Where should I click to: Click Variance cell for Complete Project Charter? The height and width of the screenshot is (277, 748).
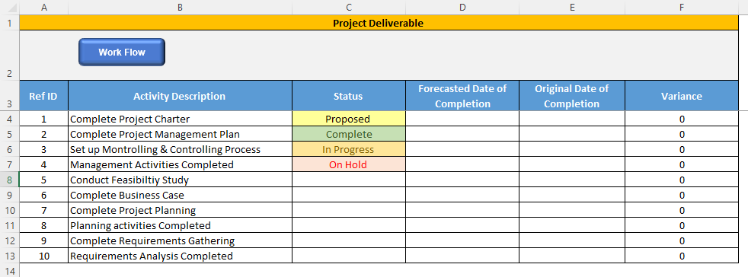point(682,119)
